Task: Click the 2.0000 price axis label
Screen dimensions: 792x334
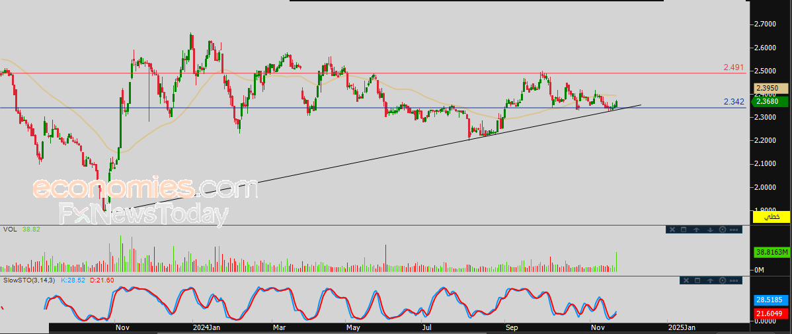Action: 766,187
